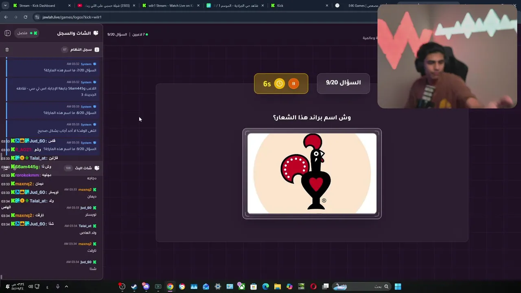Click the Google Chrome taskbar icon
The image size is (521, 293).
[x=170, y=286]
